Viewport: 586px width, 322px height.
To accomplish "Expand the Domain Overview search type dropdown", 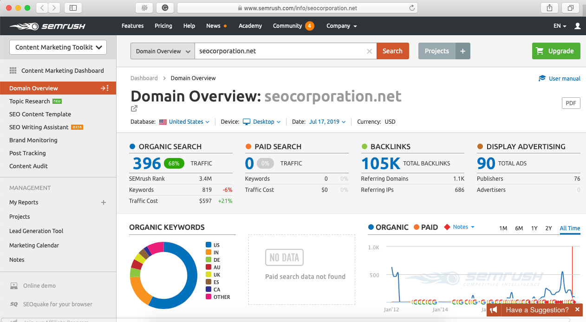I will coord(163,51).
